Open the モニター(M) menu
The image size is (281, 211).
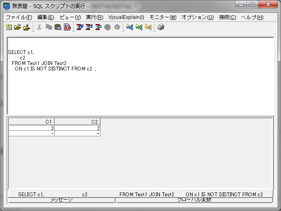coord(163,17)
